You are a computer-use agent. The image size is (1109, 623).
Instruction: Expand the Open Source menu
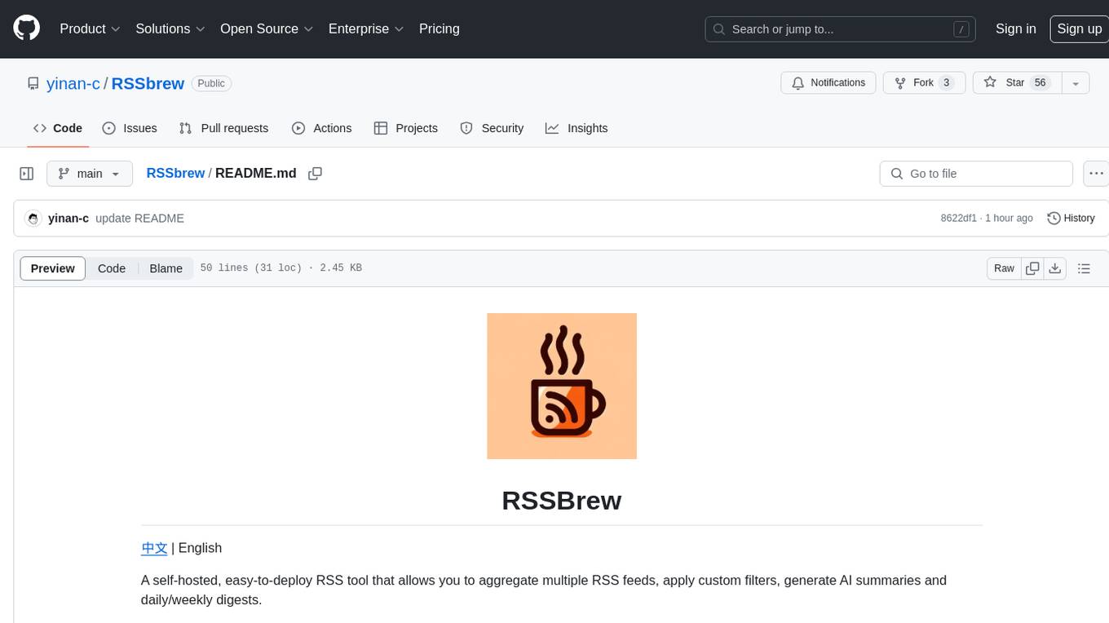pos(267,29)
